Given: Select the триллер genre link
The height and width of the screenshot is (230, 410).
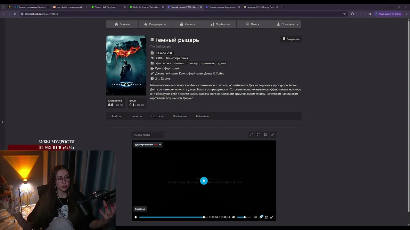Looking at the screenshot, I should 193,63.
